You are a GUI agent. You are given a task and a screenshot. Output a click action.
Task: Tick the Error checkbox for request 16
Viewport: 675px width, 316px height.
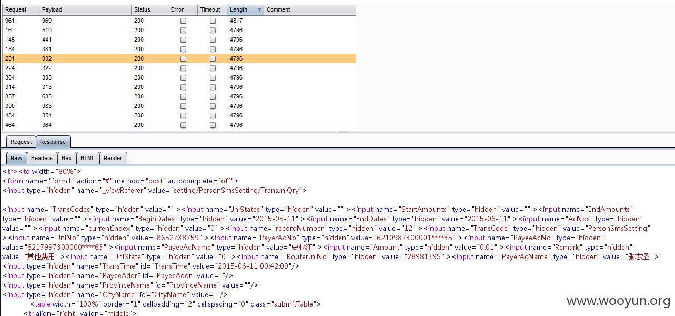183,31
